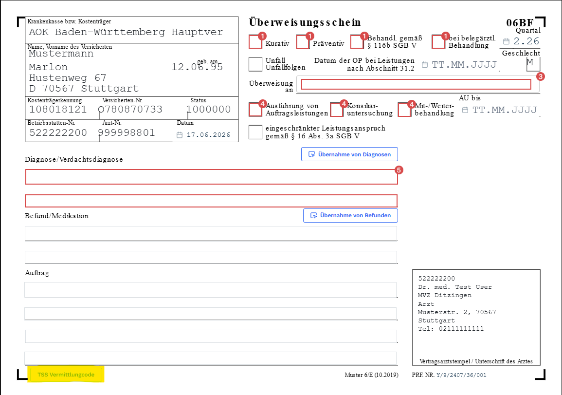The image size is (562, 395).
Task: Click Arzt-Nr. value 999998801
Action: (126, 133)
